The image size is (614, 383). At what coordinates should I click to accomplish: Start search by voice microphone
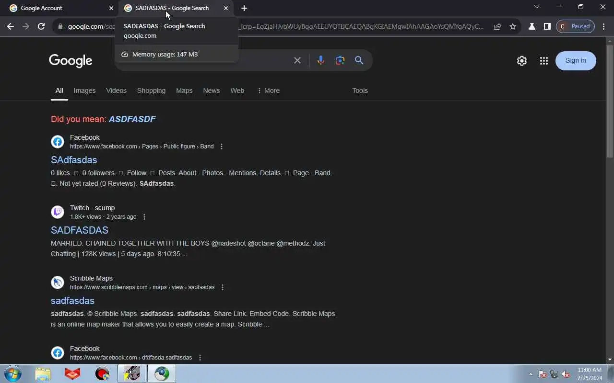(x=320, y=60)
